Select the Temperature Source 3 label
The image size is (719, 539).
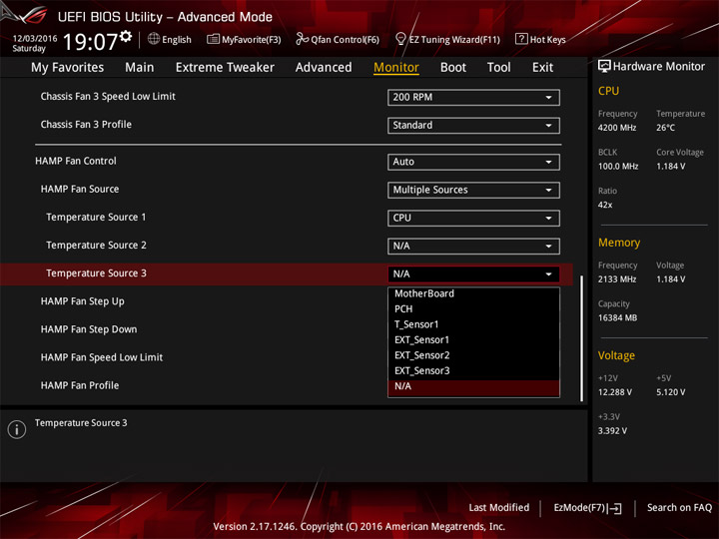(96, 273)
